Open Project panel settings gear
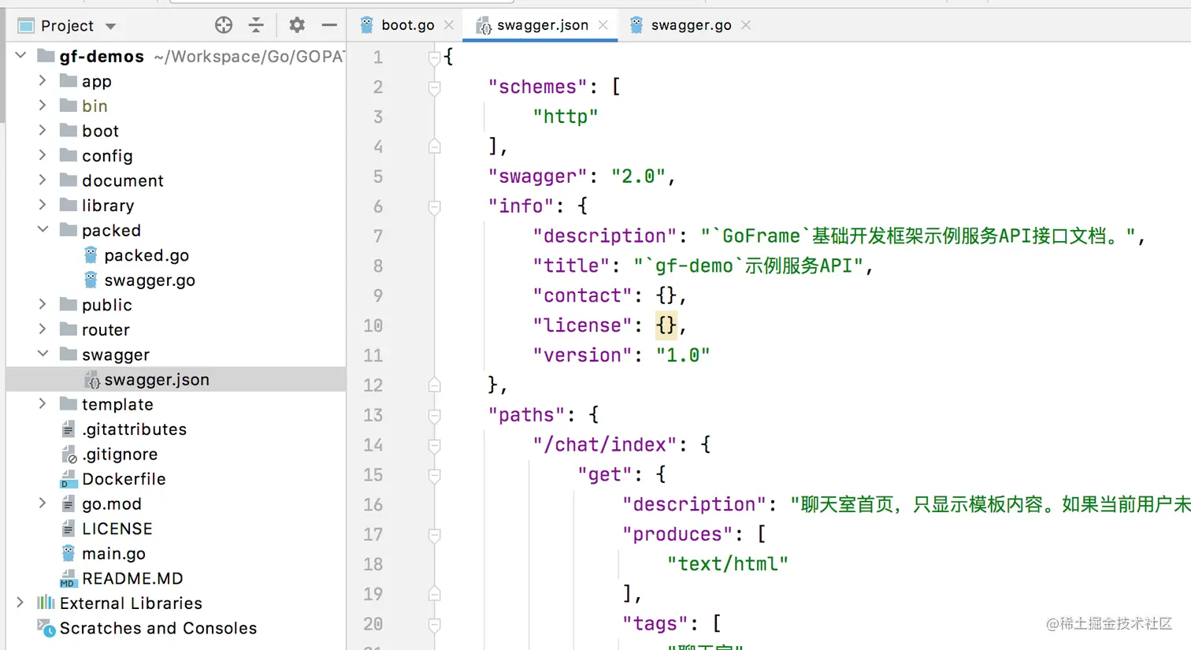 tap(297, 25)
